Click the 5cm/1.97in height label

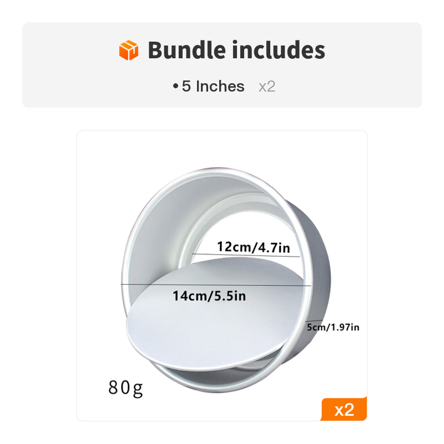tap(334, 327)
